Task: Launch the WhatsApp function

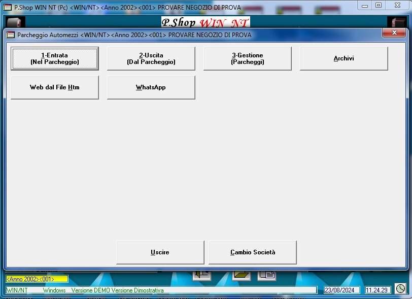Action: click(151, 87)
